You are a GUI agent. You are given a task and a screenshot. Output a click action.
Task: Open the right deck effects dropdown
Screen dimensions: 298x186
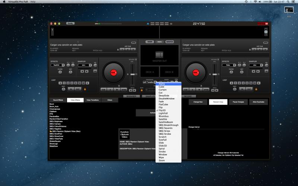229,65
